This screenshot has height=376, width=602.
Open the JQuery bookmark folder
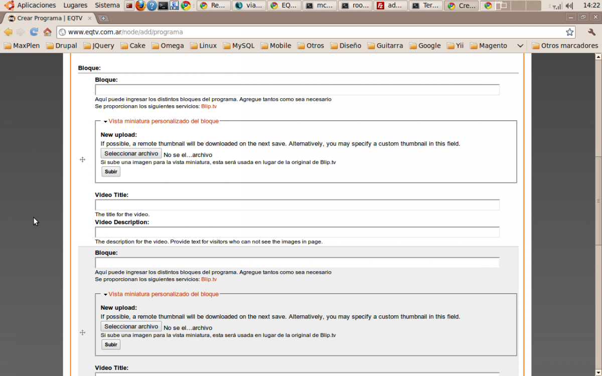pos(99,46)
